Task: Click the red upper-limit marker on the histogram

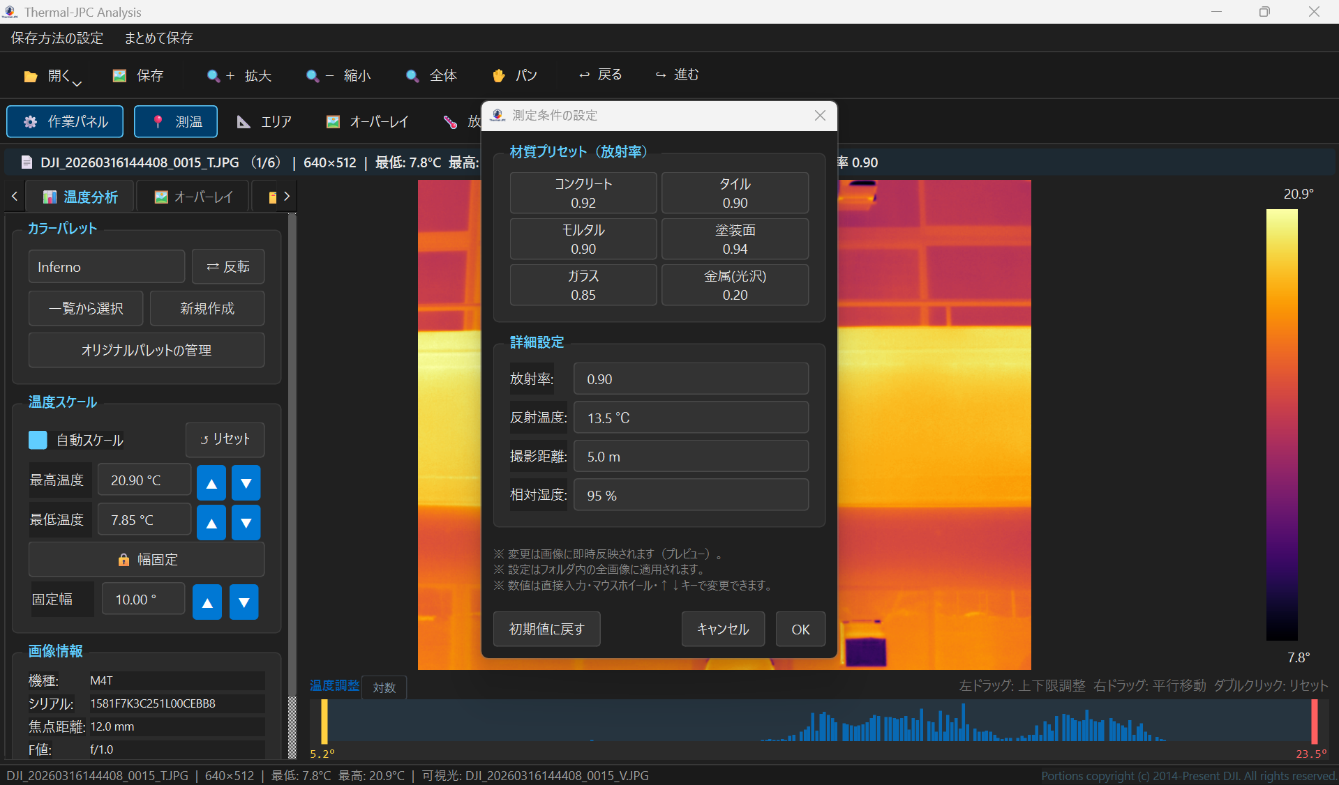Action: pos(1315,722)
